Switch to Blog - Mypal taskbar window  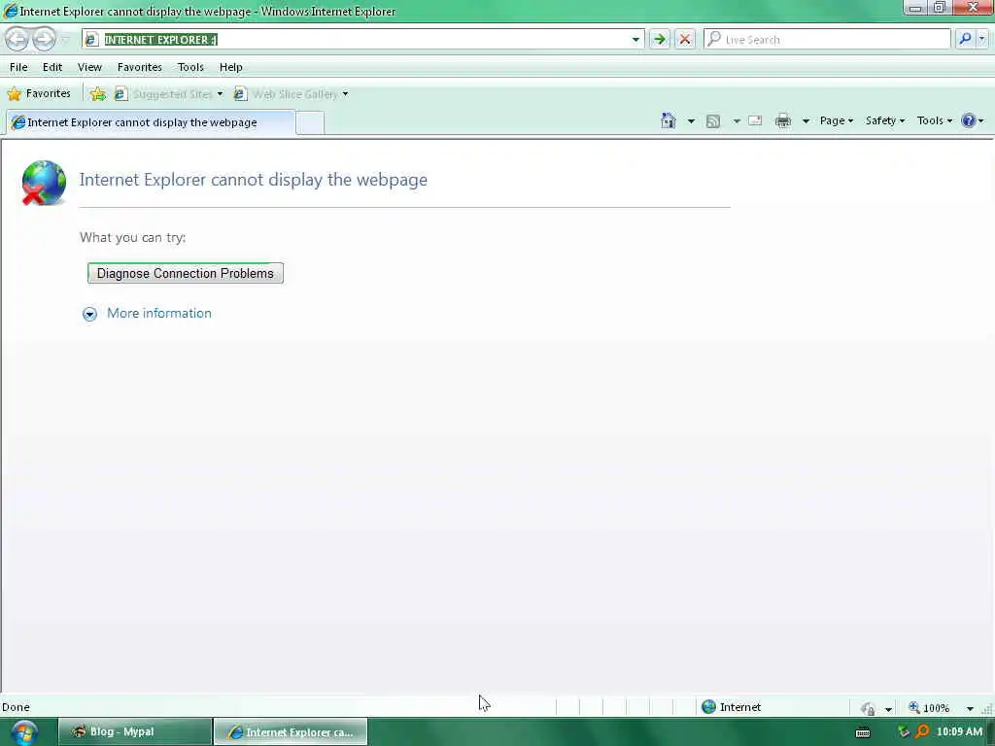click(135, 732)
